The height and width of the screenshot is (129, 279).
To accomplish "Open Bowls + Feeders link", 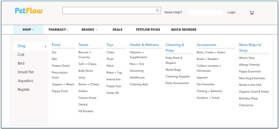I will click(x=207, y=59).
